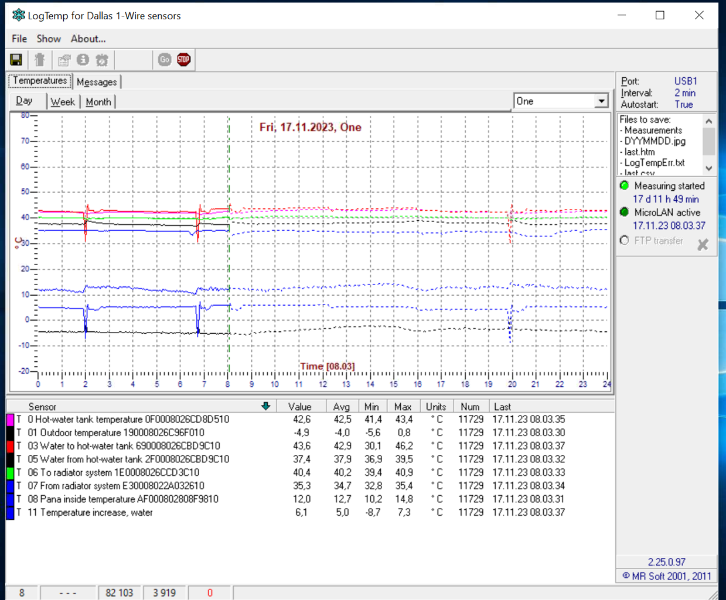
Task: Click the trash bin toolbar icon
Action: tap(40, 60)
